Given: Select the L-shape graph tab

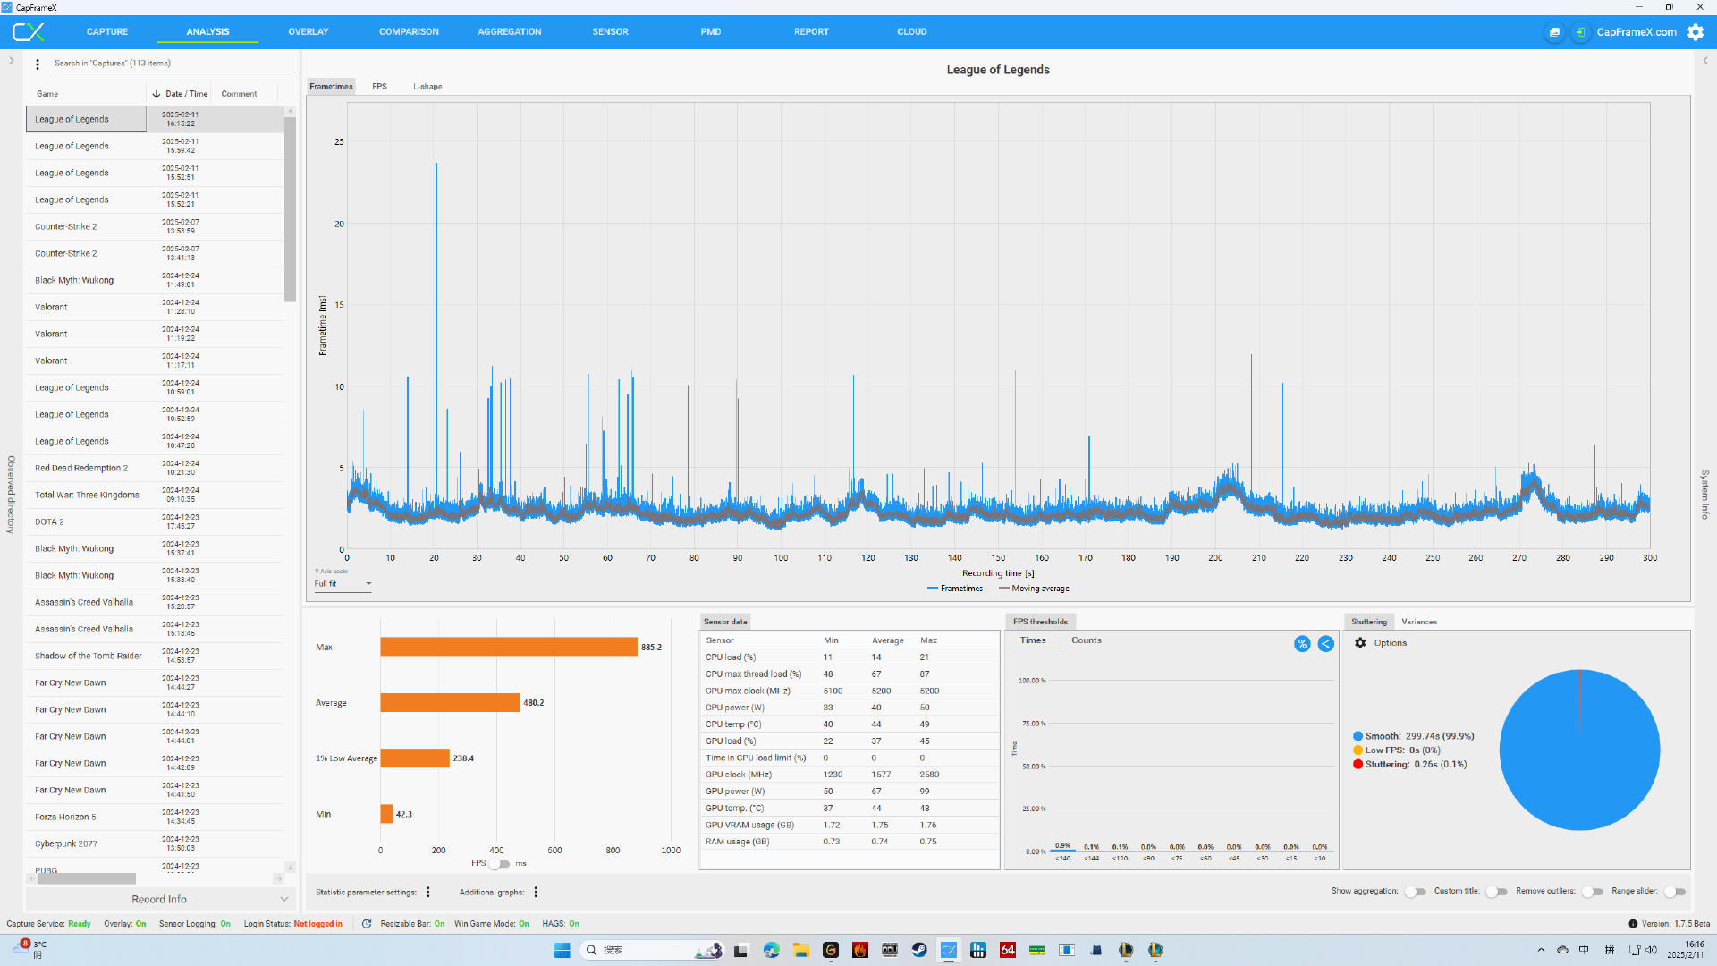Looking at the screenshot, I should pos(427,87).
